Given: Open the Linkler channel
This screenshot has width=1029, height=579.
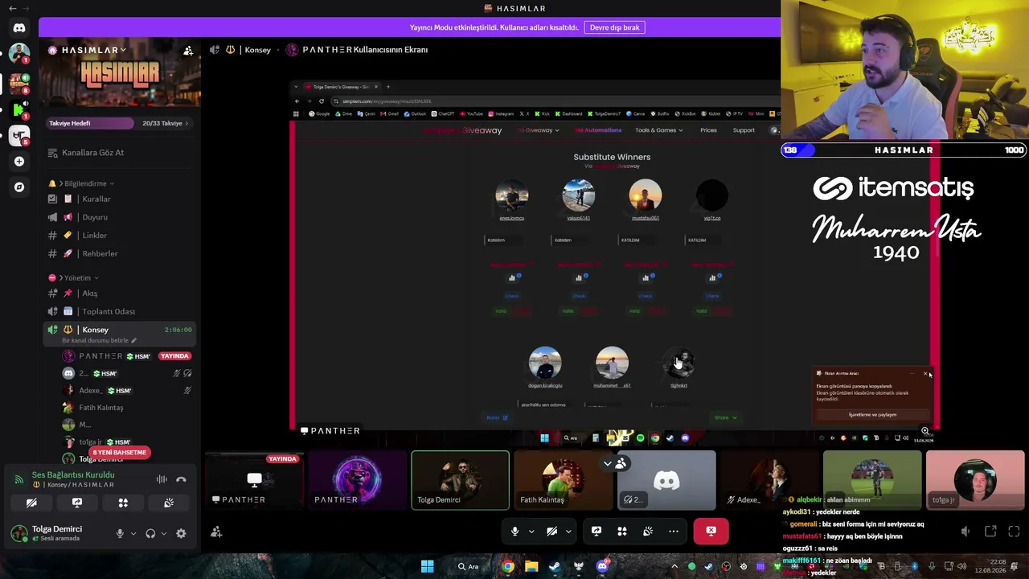Looking at the screenshot, I should coord(121,235).
